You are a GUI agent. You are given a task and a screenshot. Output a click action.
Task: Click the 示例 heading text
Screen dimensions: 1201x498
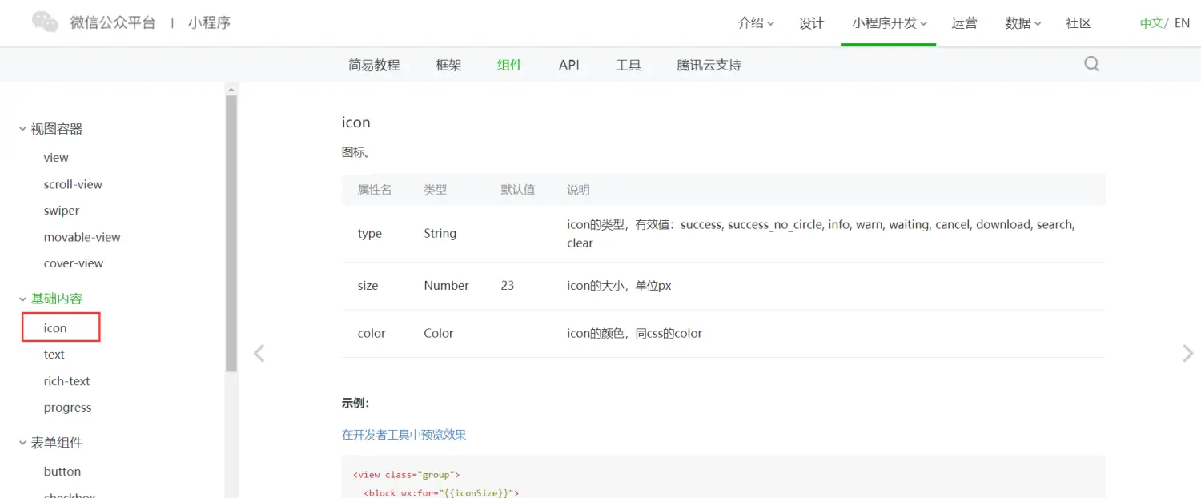pos(355,404)
